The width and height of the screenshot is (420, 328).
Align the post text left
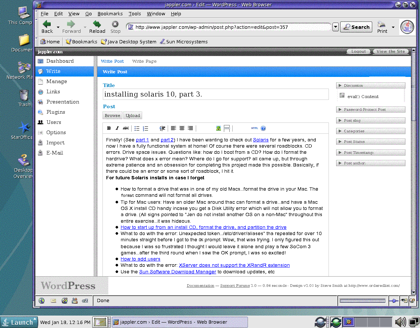coord(173,128)
